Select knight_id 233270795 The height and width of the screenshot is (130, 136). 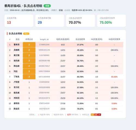pos(44,93)
